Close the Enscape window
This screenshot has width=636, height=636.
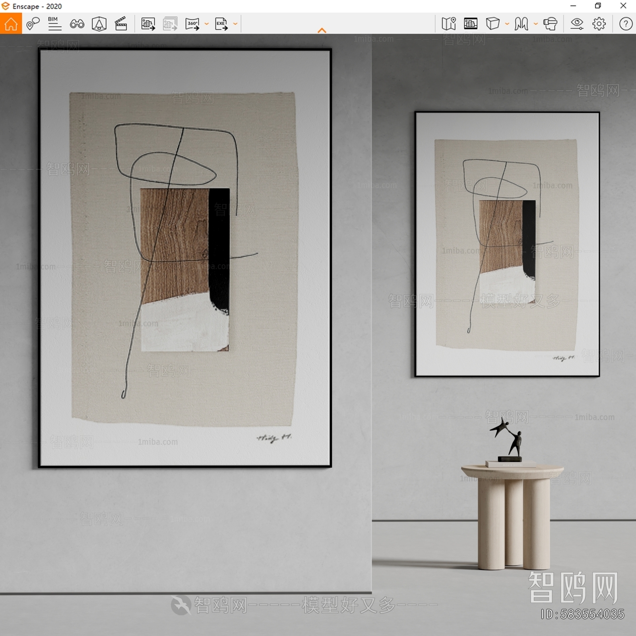pyautogui.click(x=623, y=6)
